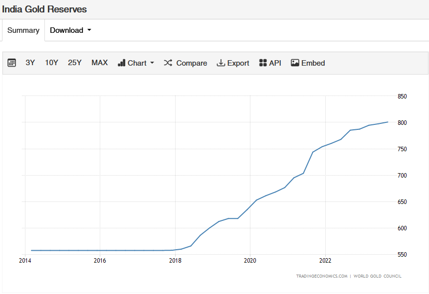Click the chart line near 2020
429x294 pixels.
[250, 207]
